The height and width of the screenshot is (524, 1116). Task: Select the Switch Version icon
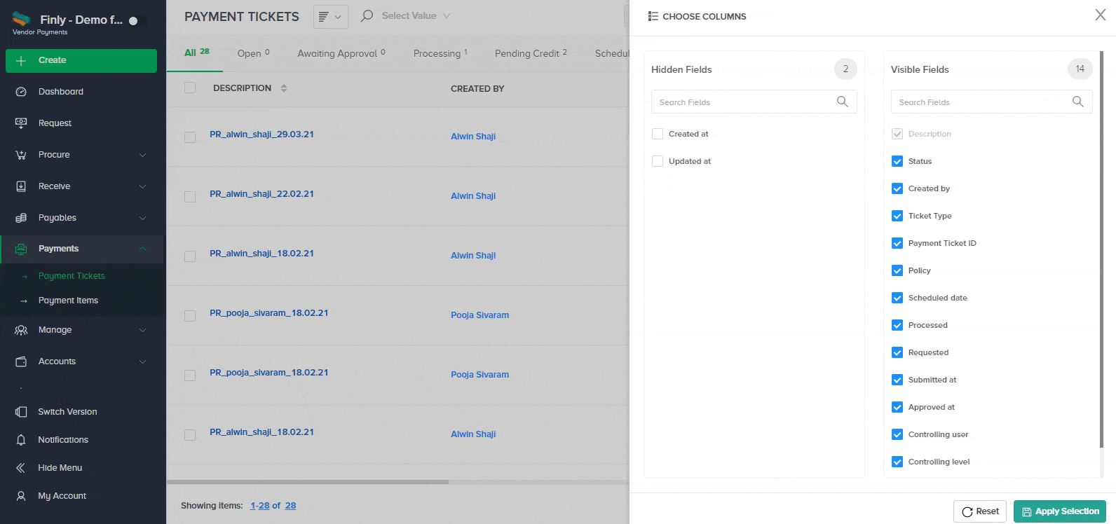tap(21, 412)
